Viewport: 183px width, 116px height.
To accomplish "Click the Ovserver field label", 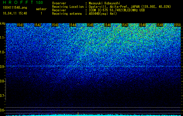I will pos(59,3).
